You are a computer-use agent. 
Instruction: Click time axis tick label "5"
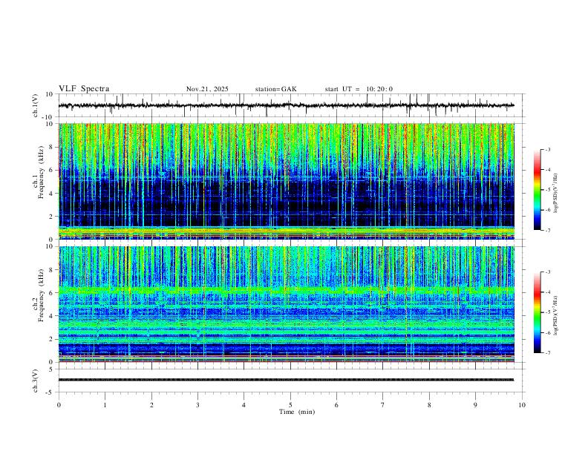tap(290, 405)
